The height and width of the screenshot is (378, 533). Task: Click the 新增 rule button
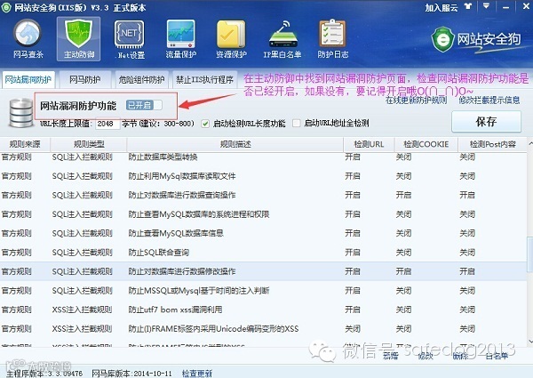390,356
